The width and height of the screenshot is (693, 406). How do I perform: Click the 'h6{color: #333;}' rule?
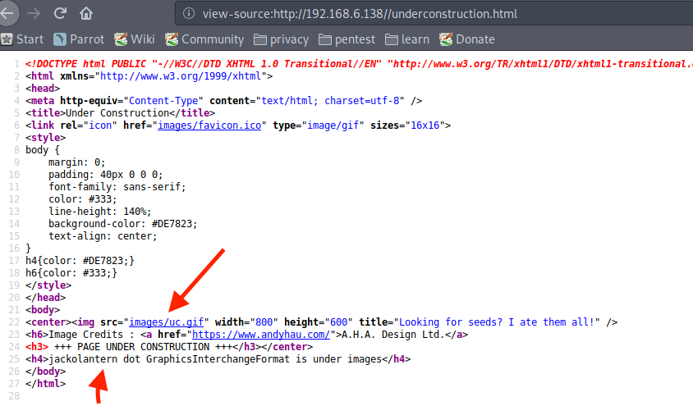pos(71,273)
